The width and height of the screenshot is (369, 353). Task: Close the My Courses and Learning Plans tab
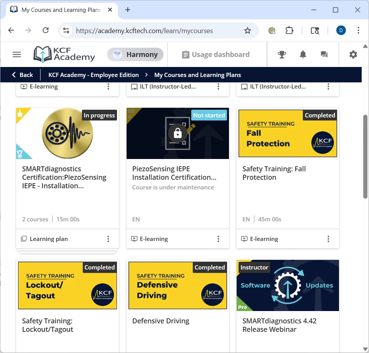[110, 10]
